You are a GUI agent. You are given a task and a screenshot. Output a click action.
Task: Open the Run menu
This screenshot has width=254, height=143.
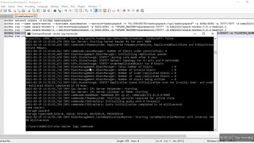(73, 6)
